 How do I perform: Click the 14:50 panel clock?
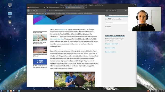tap(161, 91)
